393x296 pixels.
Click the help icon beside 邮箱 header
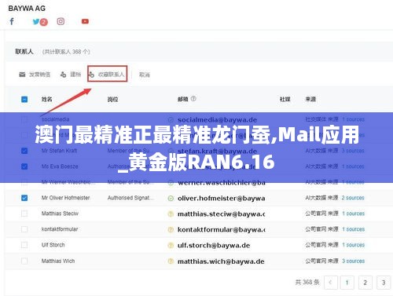pos(193,99)
